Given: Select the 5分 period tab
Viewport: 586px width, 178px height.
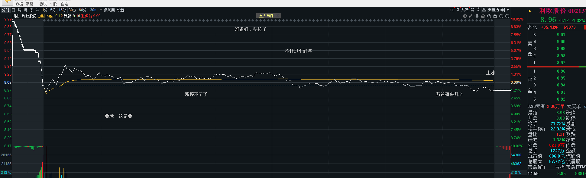Looking at the screenshot, I should [x=53, y=10].
